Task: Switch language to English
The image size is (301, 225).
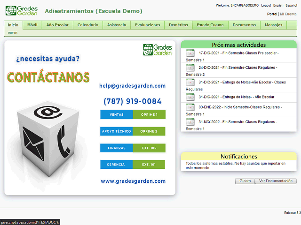Action: click(278, 5)
